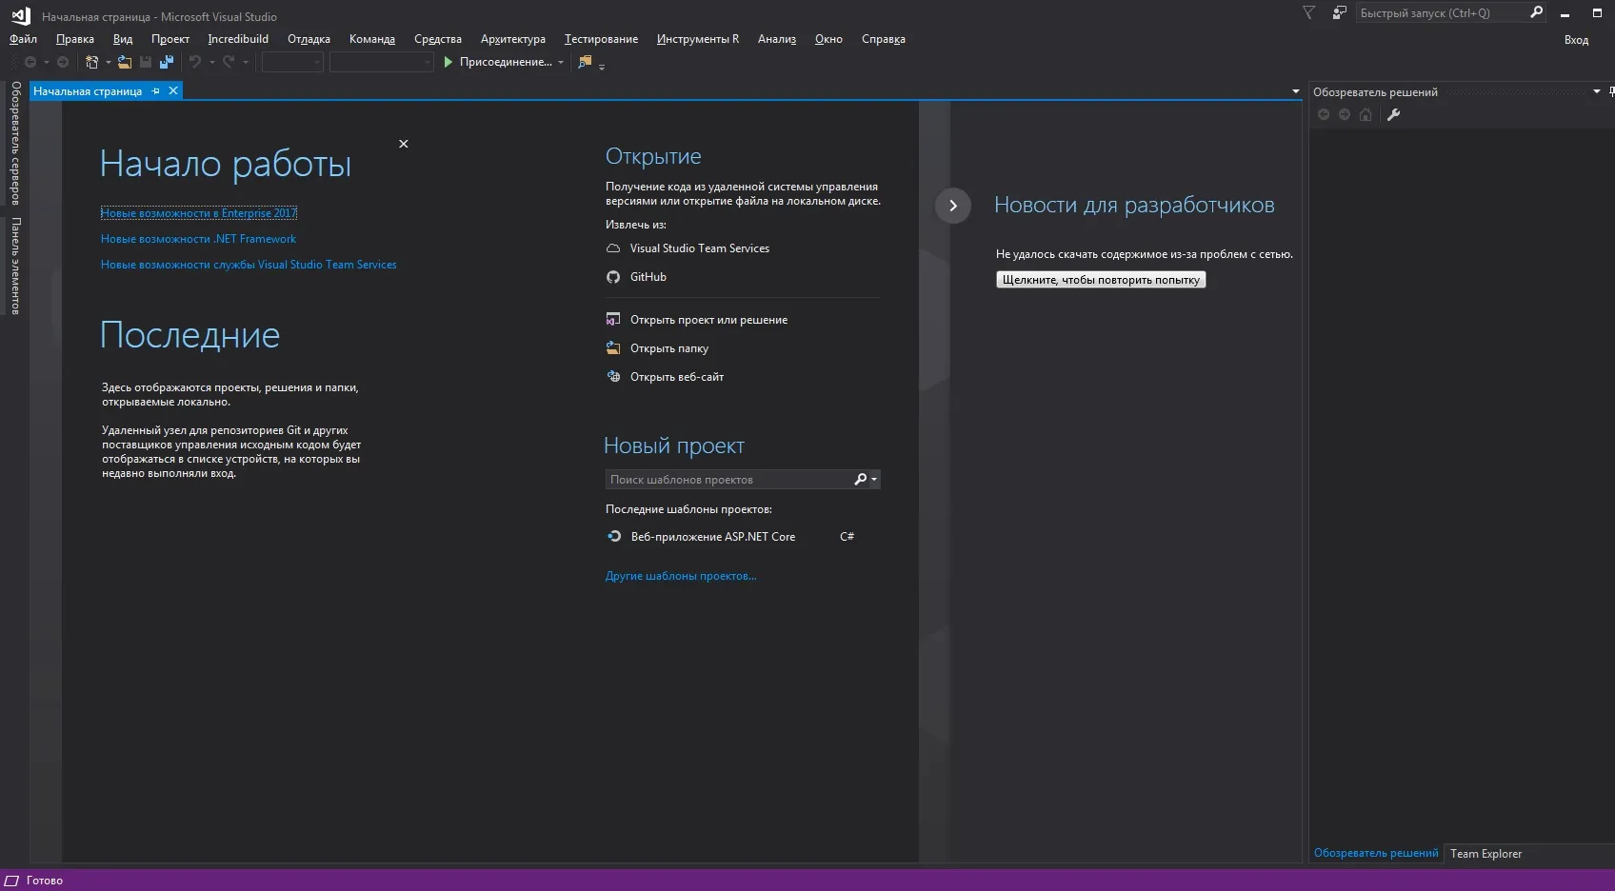Click the globe icon beside Открыть веб-сайт

[x=613, y=377]
